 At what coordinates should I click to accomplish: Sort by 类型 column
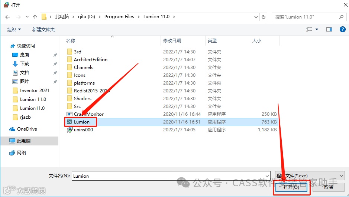[212, 41]
